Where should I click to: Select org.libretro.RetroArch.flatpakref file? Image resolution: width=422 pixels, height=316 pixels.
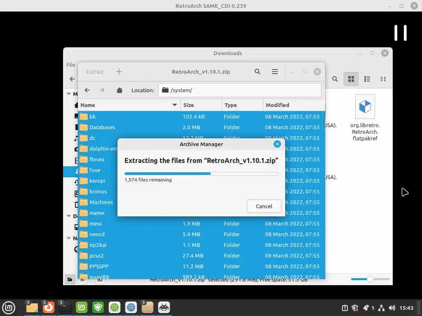pos(365,118)
